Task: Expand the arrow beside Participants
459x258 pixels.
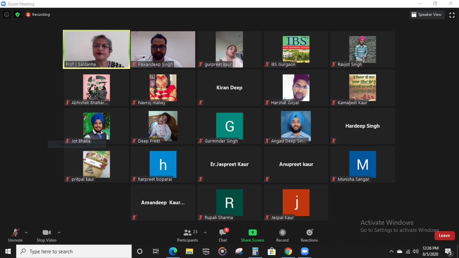Action: coord(205,233)
